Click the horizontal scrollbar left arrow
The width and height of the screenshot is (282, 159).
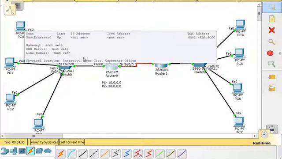pos(3,136)
